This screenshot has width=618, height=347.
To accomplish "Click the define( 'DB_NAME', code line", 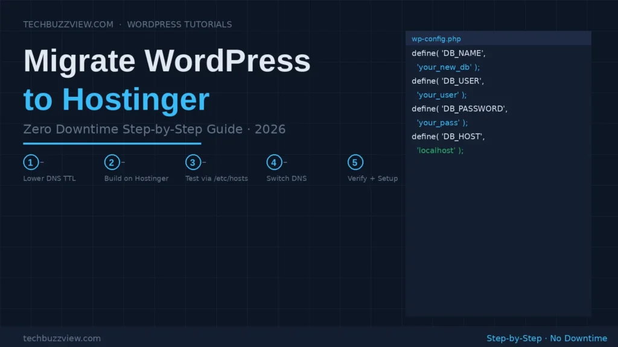I will tap(448, 53).
